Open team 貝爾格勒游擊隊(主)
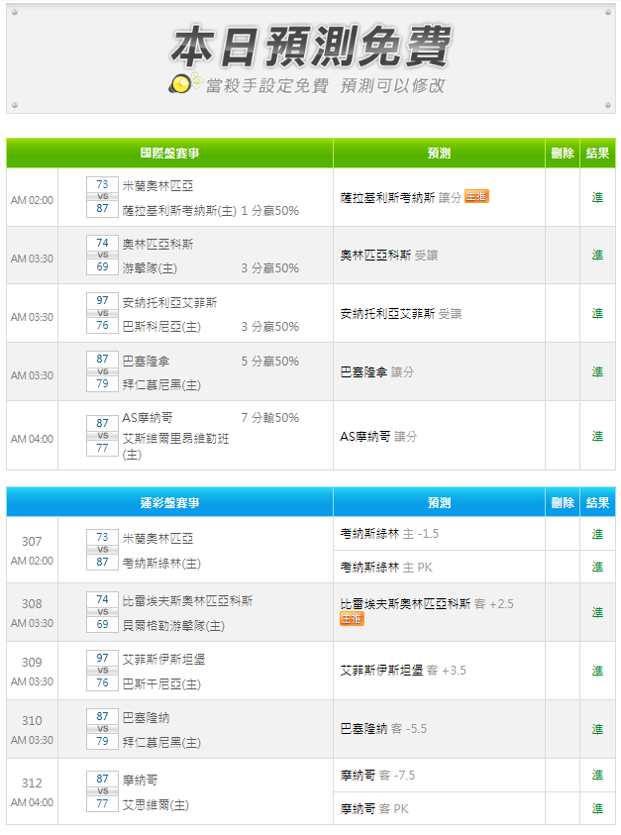 (x=173, y=626)
